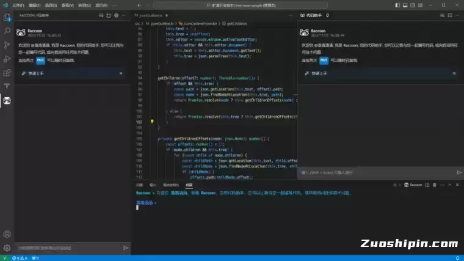
Task: Toggle the pin on right assistant tab
Action: click(x=327, y=15)
